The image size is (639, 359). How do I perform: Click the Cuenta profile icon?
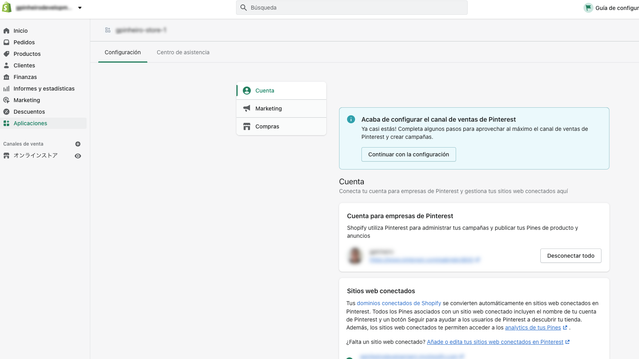247,91
